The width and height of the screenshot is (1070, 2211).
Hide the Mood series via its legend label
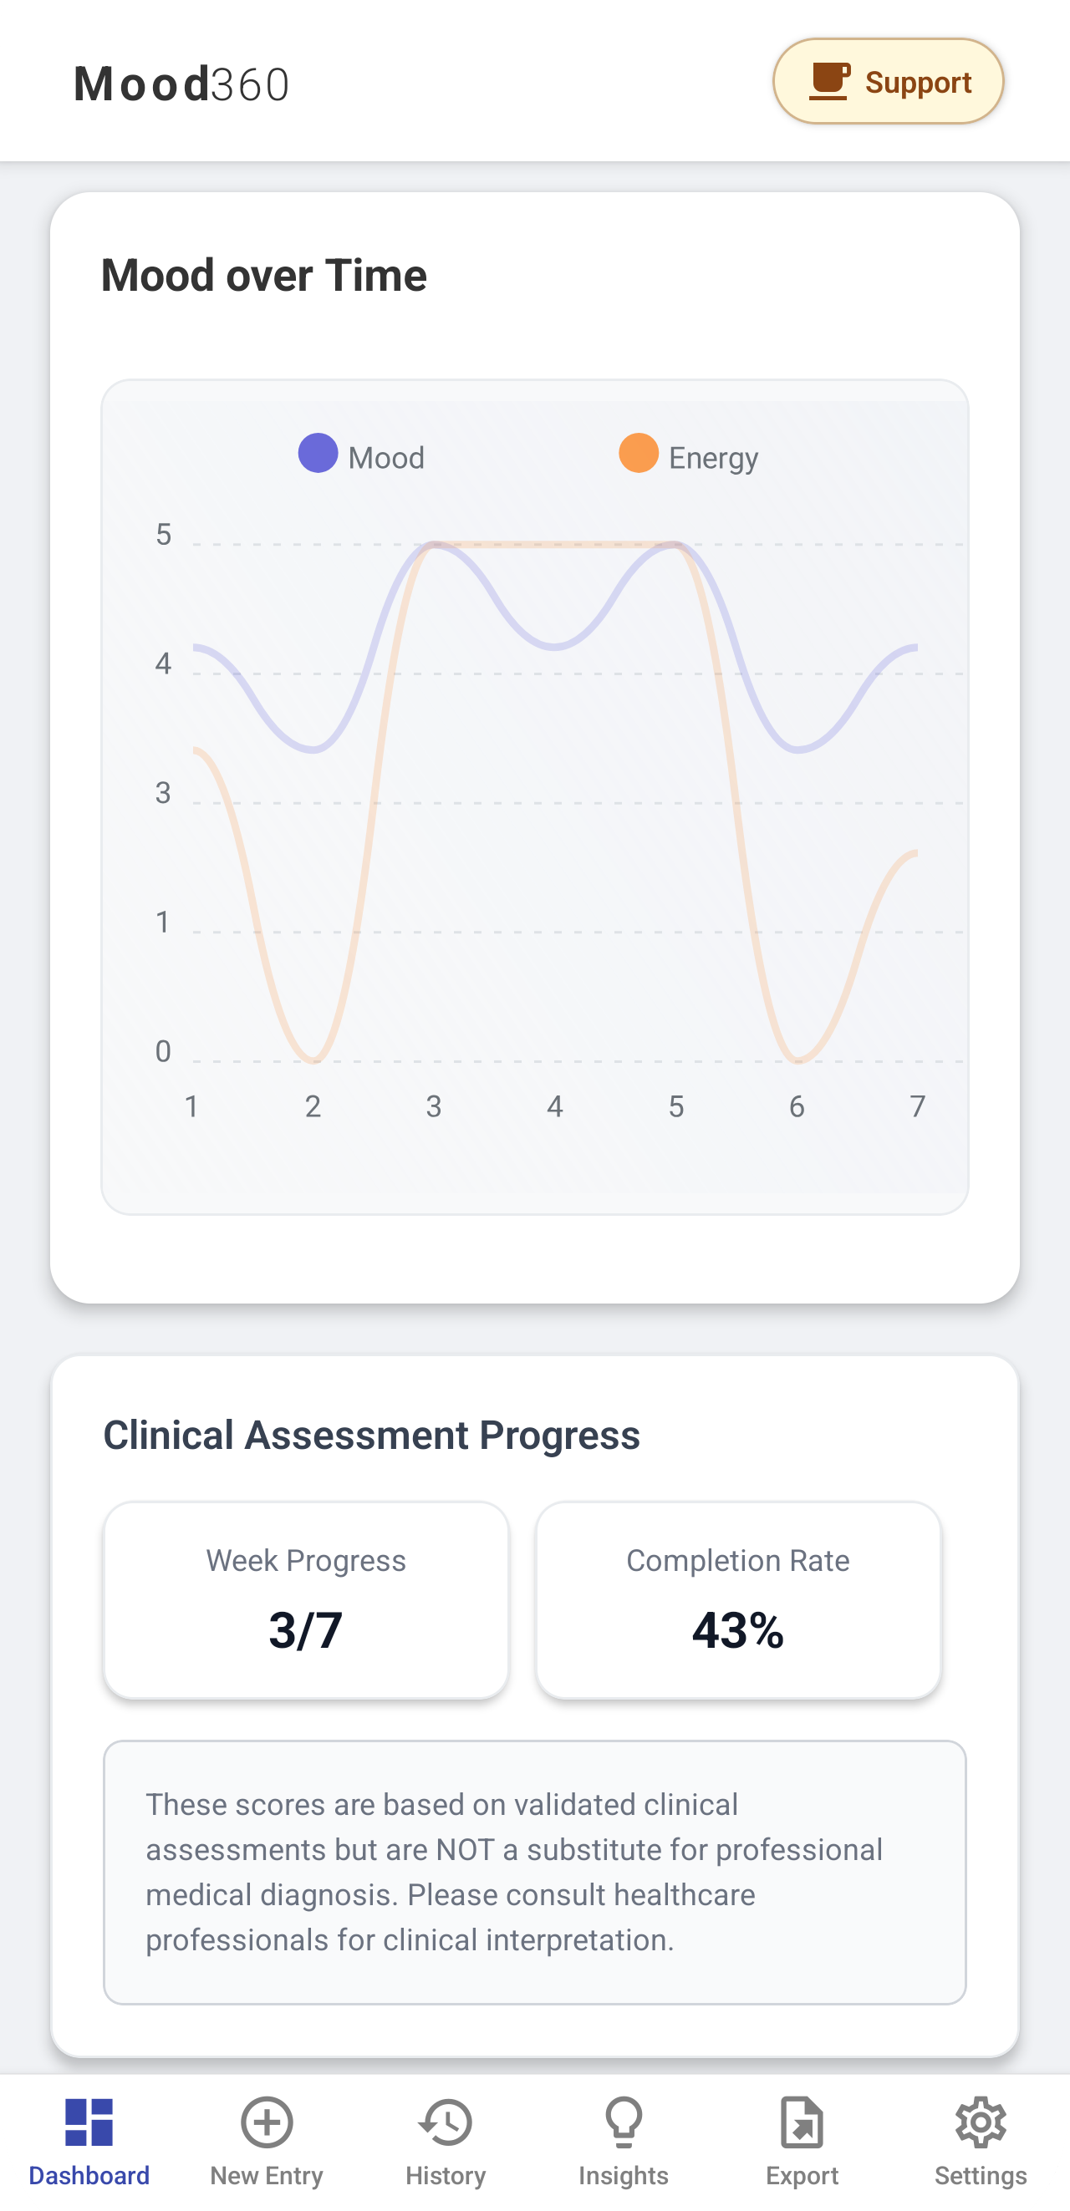[386, 456]
